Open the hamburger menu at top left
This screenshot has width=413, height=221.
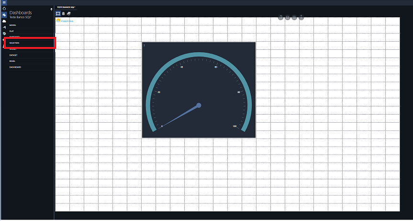[x=4, y=2]
